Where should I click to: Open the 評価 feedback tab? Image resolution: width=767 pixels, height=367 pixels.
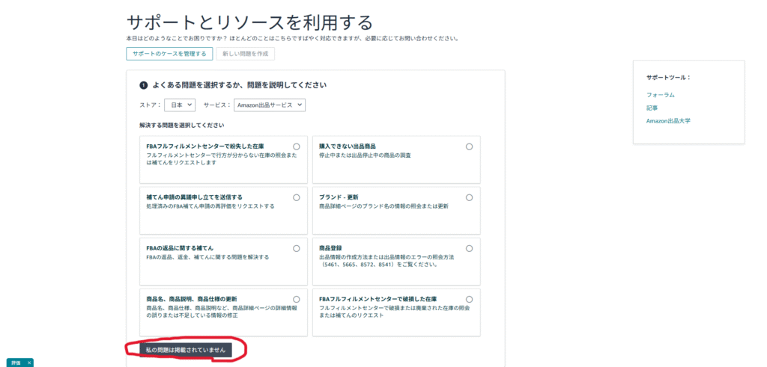(x=16, y=363)
